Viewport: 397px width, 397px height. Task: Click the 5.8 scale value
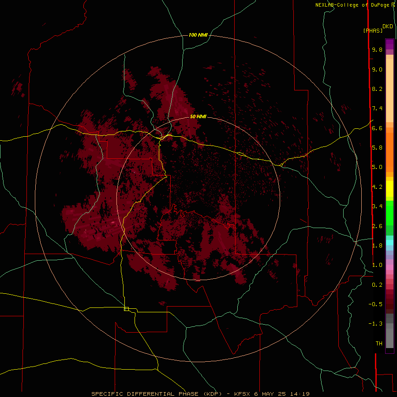(x=377, y=147)
